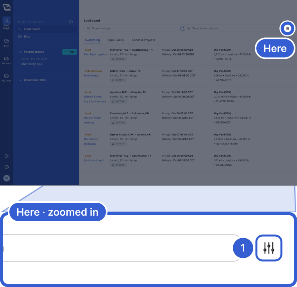Click the route Escobedo, NLE → Columbus, OH

tap(129, 113)
